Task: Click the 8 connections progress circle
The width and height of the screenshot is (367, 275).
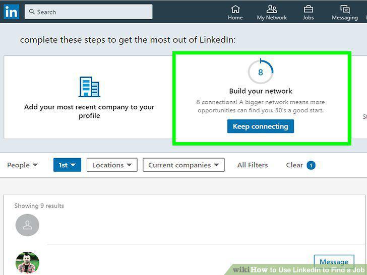Action: (x=261, y=72)
